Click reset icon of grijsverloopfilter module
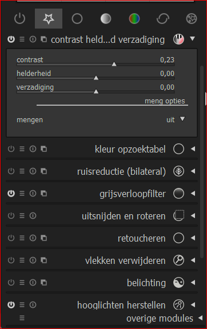This screenshot has width=207, height=329. pyautogui.click(x=33, y=193)
